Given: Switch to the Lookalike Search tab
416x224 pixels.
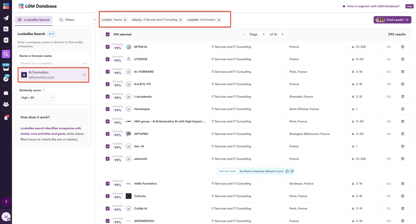Looking at the screenshot, I should [34, 20].
